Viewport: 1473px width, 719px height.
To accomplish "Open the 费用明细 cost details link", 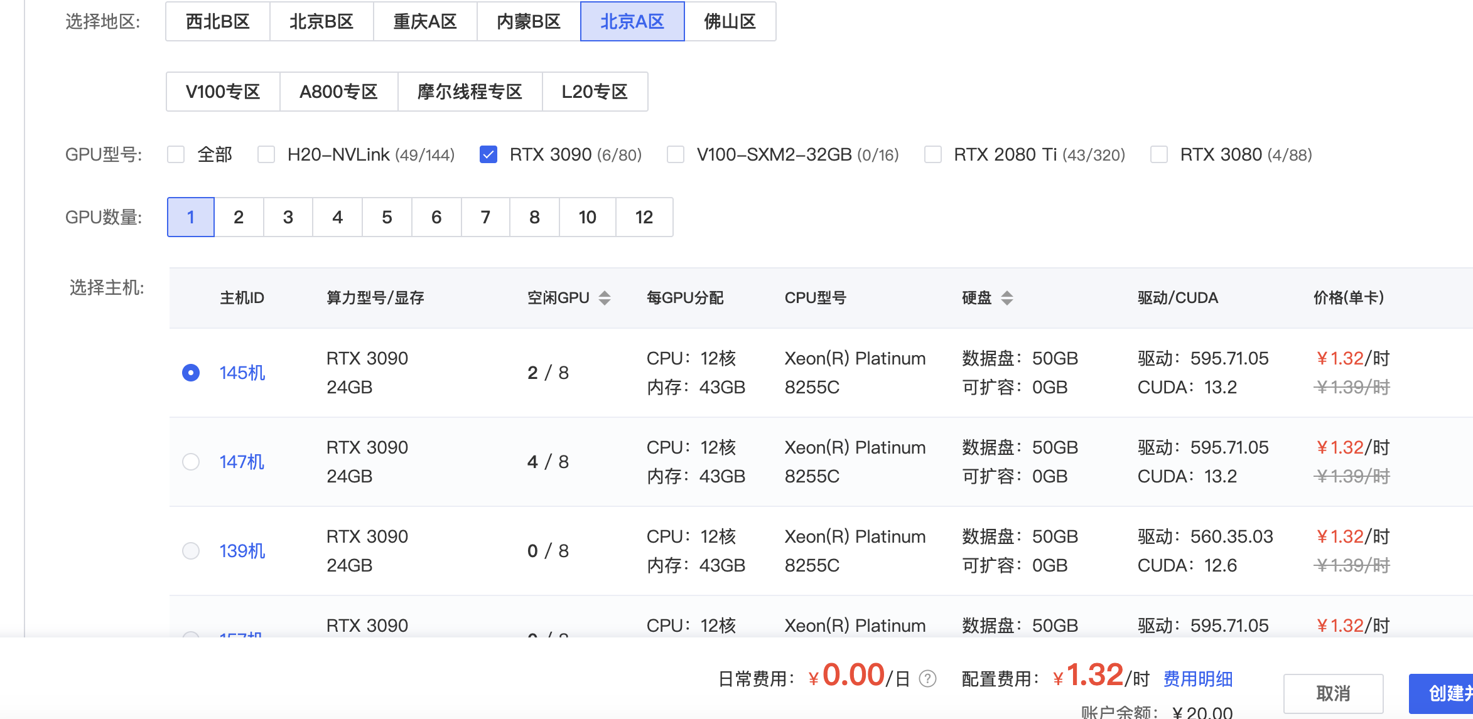I will tap(1198, 679).
